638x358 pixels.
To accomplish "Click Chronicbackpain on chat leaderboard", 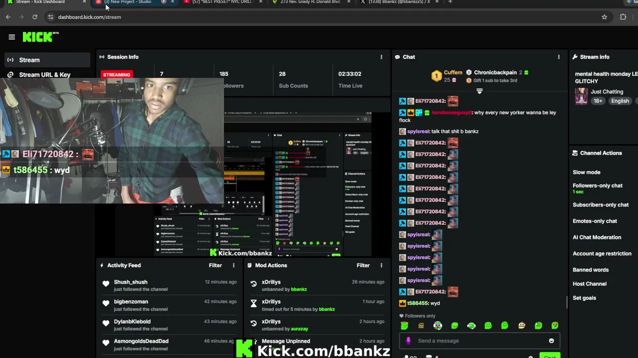I will (x=495, y=73).
